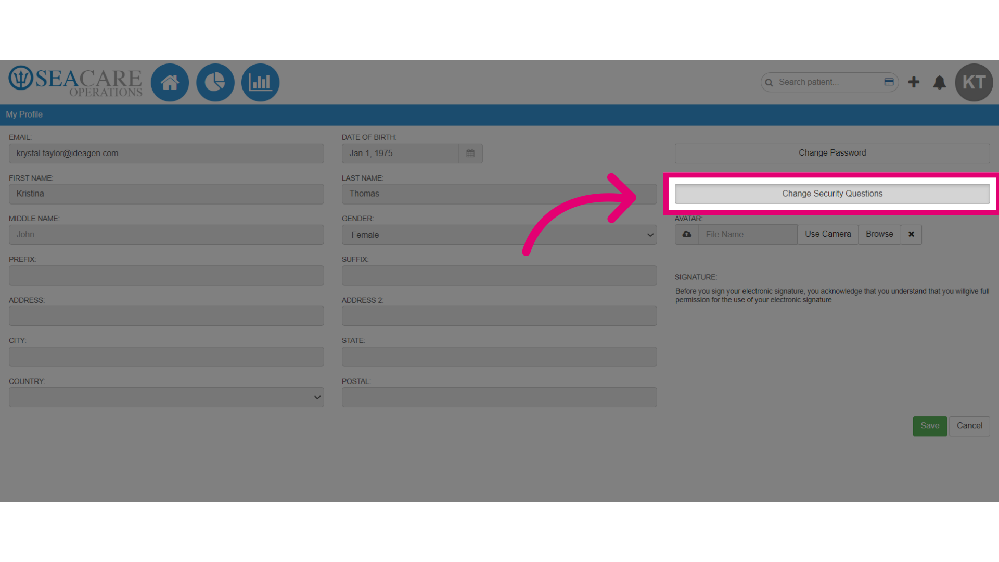999x562 pixels.
Task: Save the profile changes
Action: pos(930,426)
